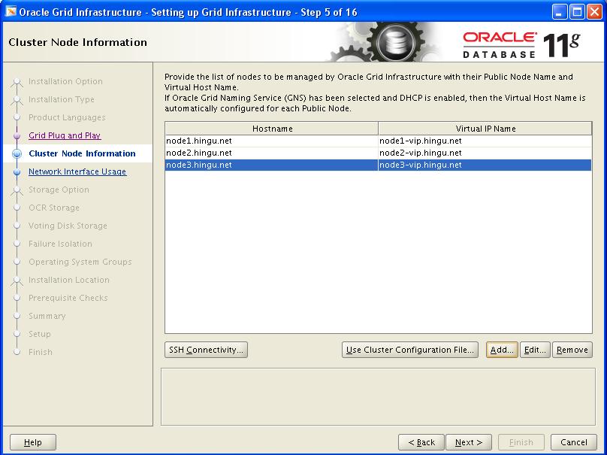Open the Help dialog
The image size is (607, 455).
33,442
